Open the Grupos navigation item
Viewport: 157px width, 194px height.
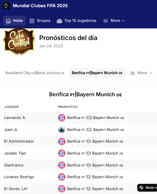coord(40,21)
